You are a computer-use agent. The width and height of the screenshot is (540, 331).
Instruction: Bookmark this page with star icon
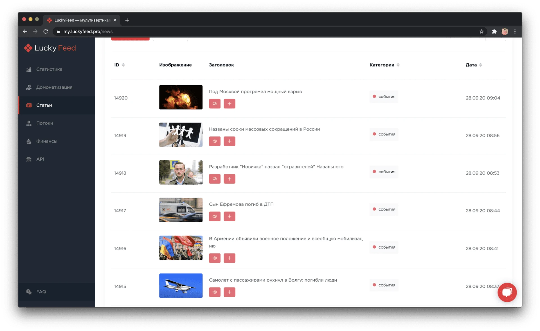tap(481, 31)
